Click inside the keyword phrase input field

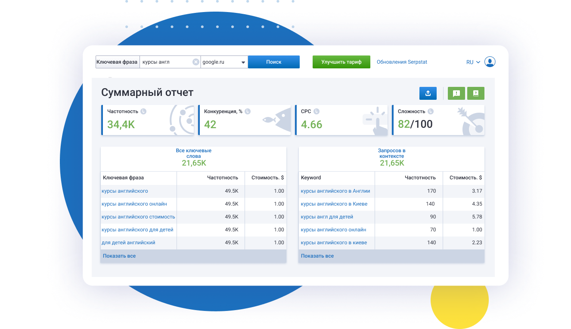coord(168,61)
